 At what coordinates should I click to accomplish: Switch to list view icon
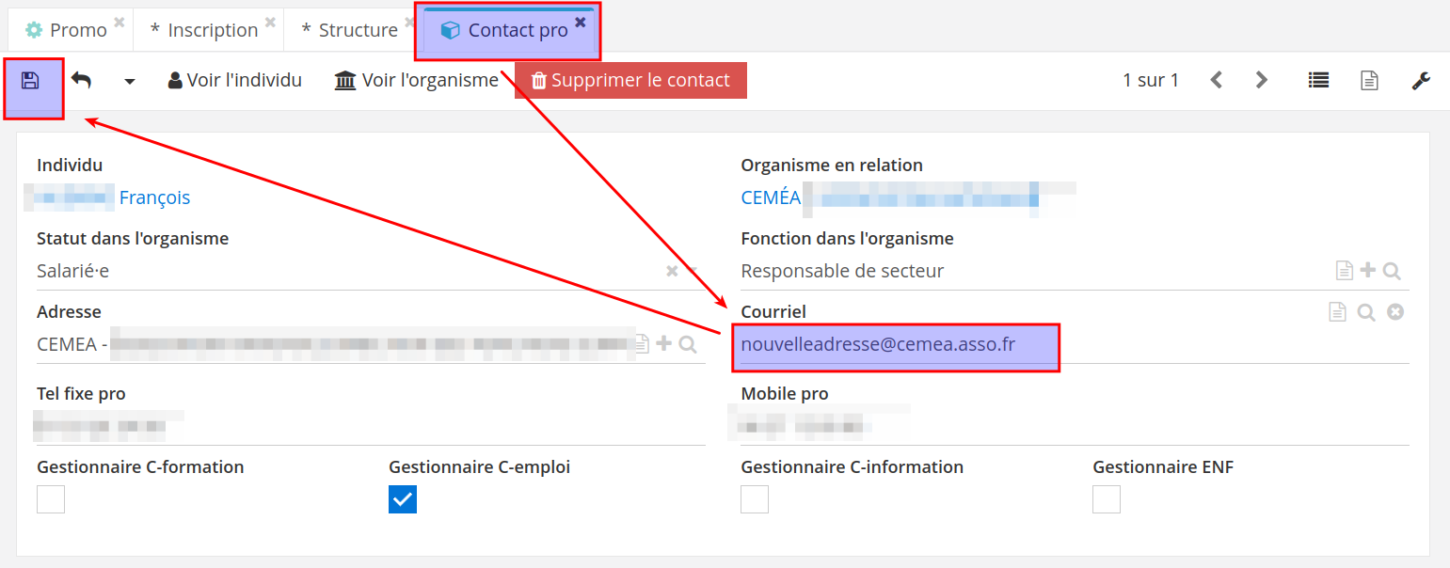(x=1318, y=80)
